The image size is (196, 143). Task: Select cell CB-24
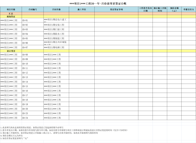pos(33,118)
